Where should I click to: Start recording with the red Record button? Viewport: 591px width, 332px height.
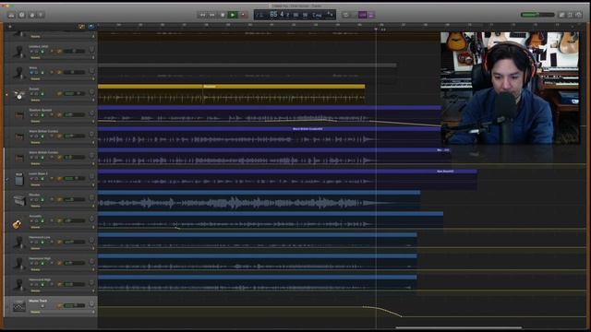pyautogui.click(x=243, y=15)
